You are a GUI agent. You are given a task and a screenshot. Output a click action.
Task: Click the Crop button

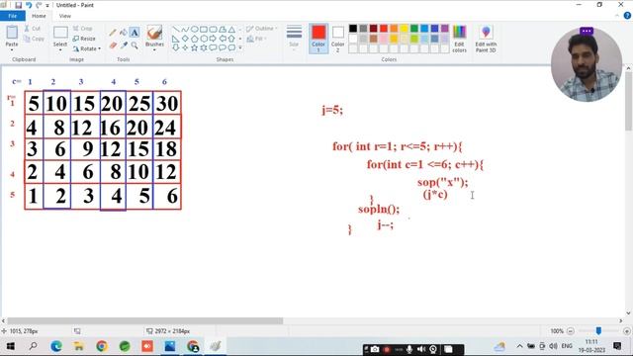point(83,29)
